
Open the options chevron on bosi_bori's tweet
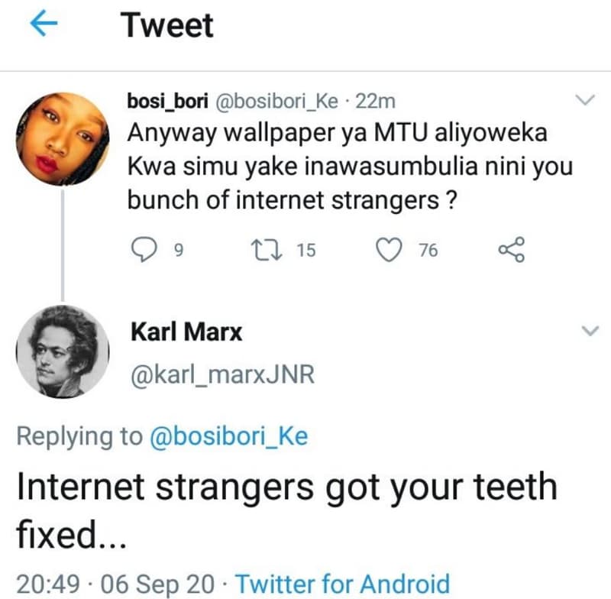(x=585, y=101)
